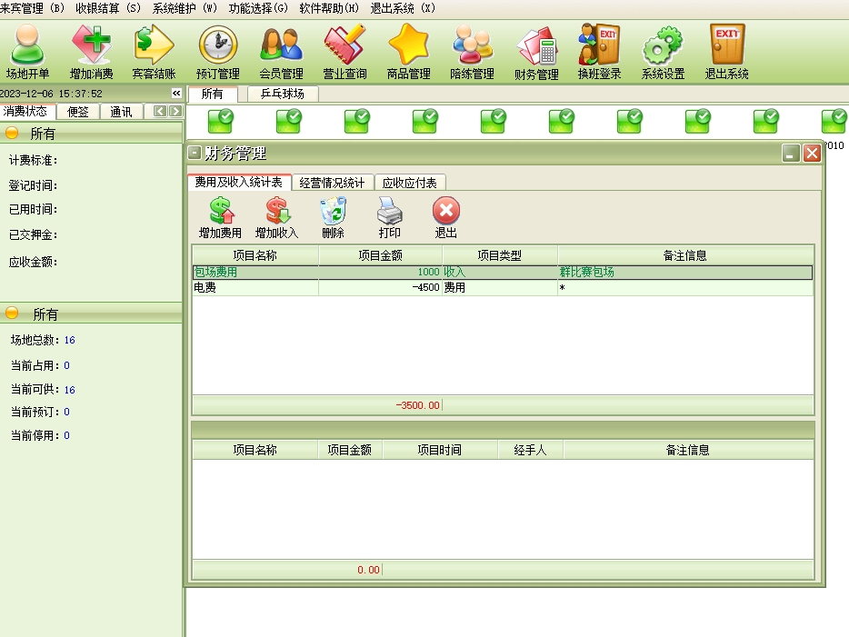Open 系统设置 gear icon
849x637 pixels.
(x=663, y=53)
